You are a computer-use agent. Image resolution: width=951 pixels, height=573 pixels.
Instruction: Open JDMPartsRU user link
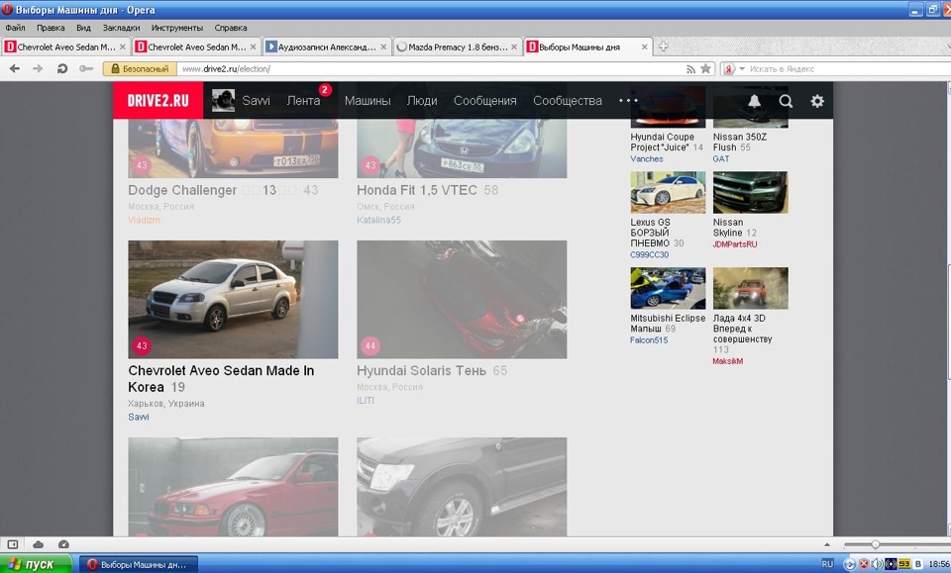(x=734, y=244)
